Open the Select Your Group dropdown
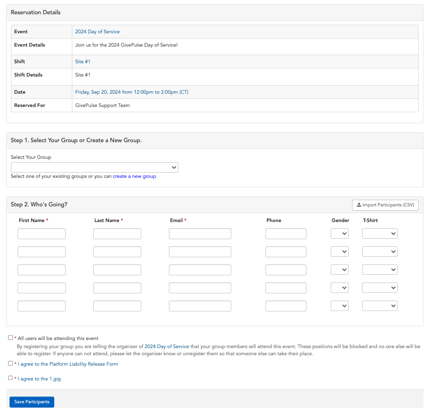The width and height of the screenshot is (432, 408). [95, 167]
